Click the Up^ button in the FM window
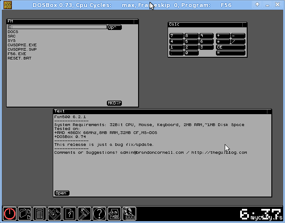 (114, 27)
